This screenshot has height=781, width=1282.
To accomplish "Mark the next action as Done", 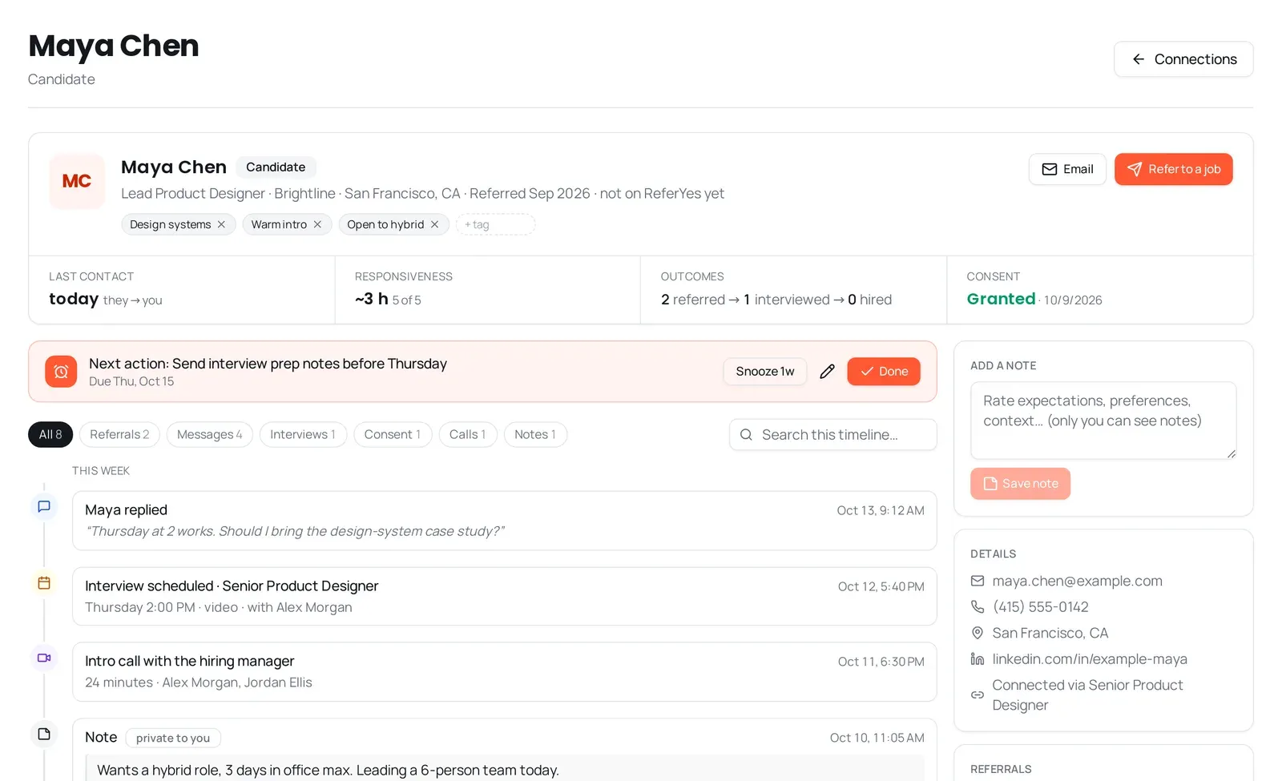I will click(x=884, y=372).
